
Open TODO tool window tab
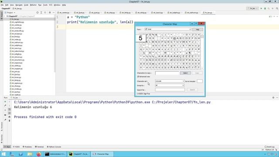(x=16, y=147)
